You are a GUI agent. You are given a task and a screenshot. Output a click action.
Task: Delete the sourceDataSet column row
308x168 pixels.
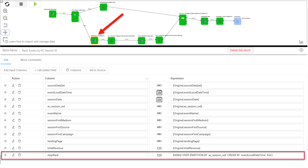pos(20,85)
